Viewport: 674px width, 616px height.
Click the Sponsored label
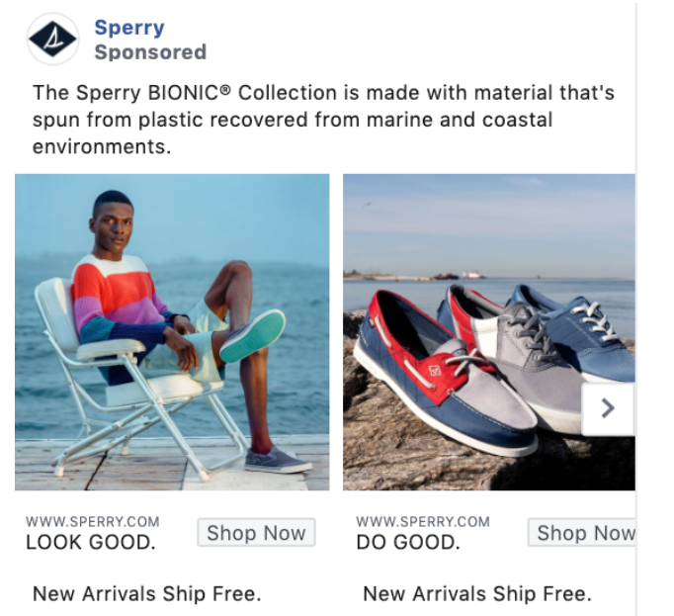150,52
